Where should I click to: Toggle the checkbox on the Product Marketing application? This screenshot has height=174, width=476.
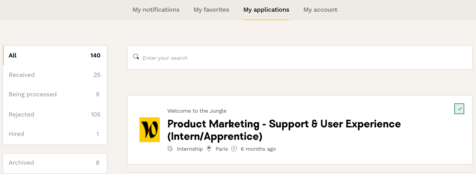click(459, 109)
